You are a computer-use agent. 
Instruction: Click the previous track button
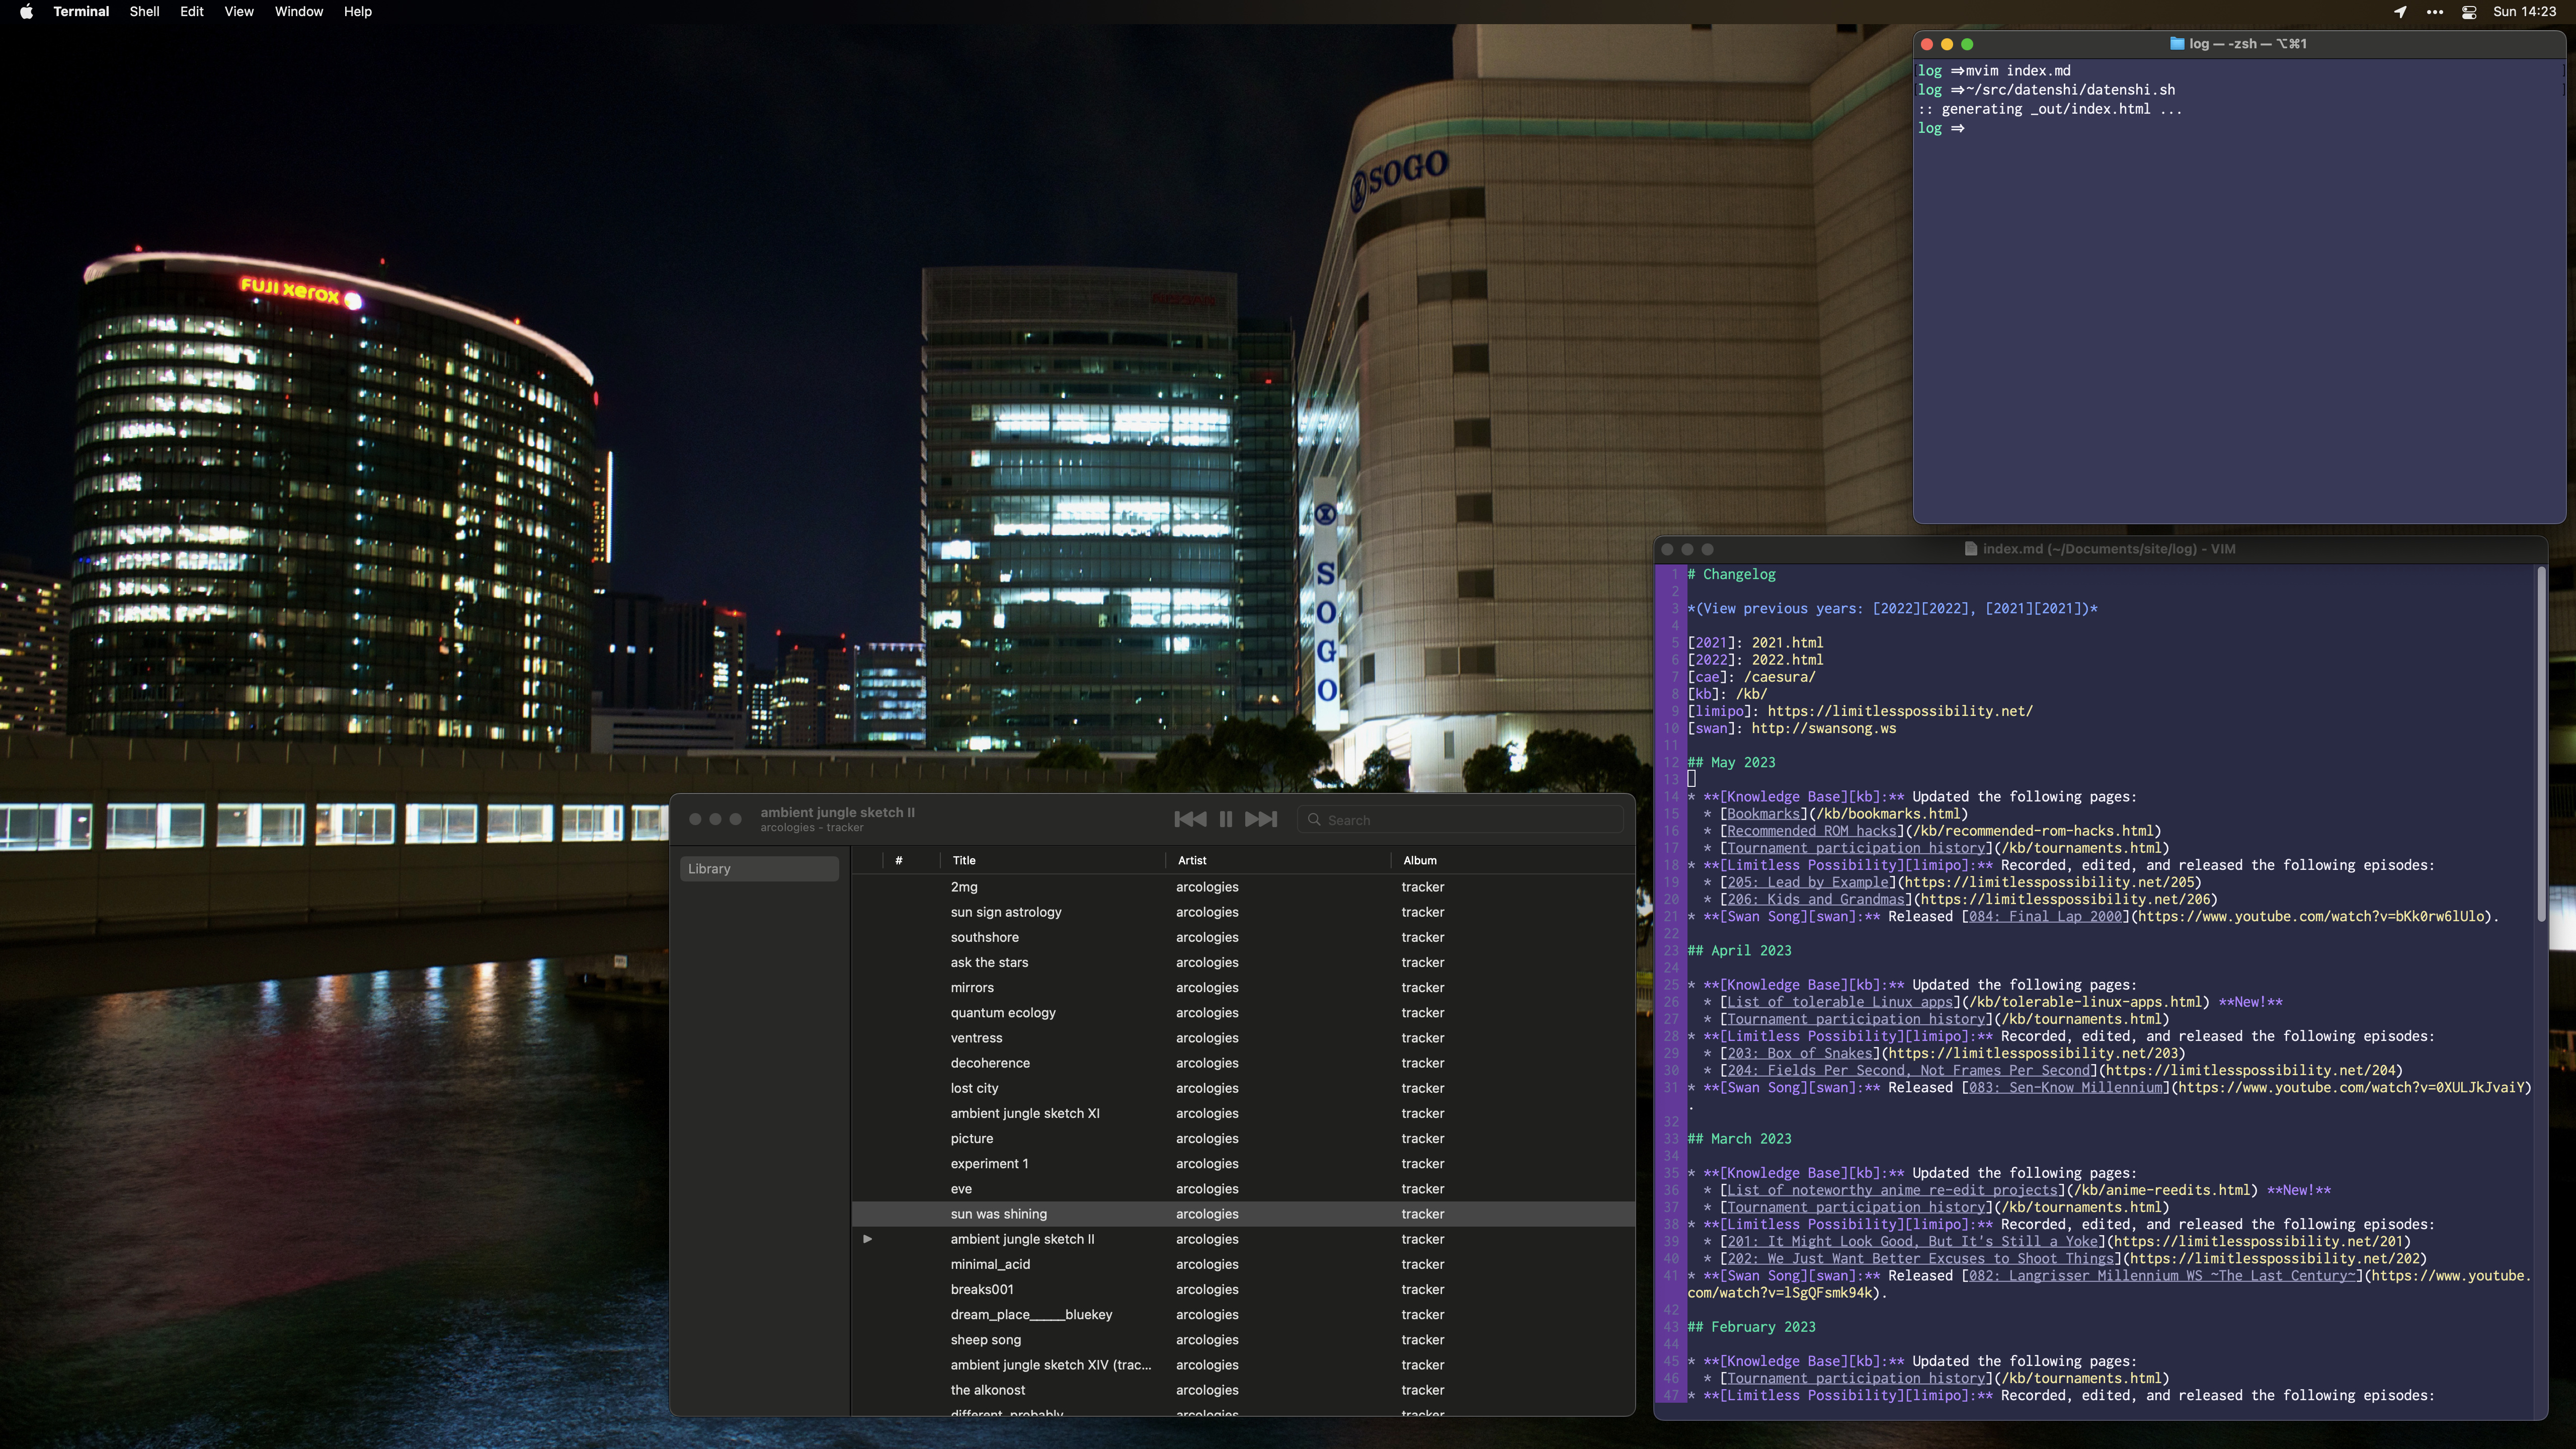click(1189, 819)
